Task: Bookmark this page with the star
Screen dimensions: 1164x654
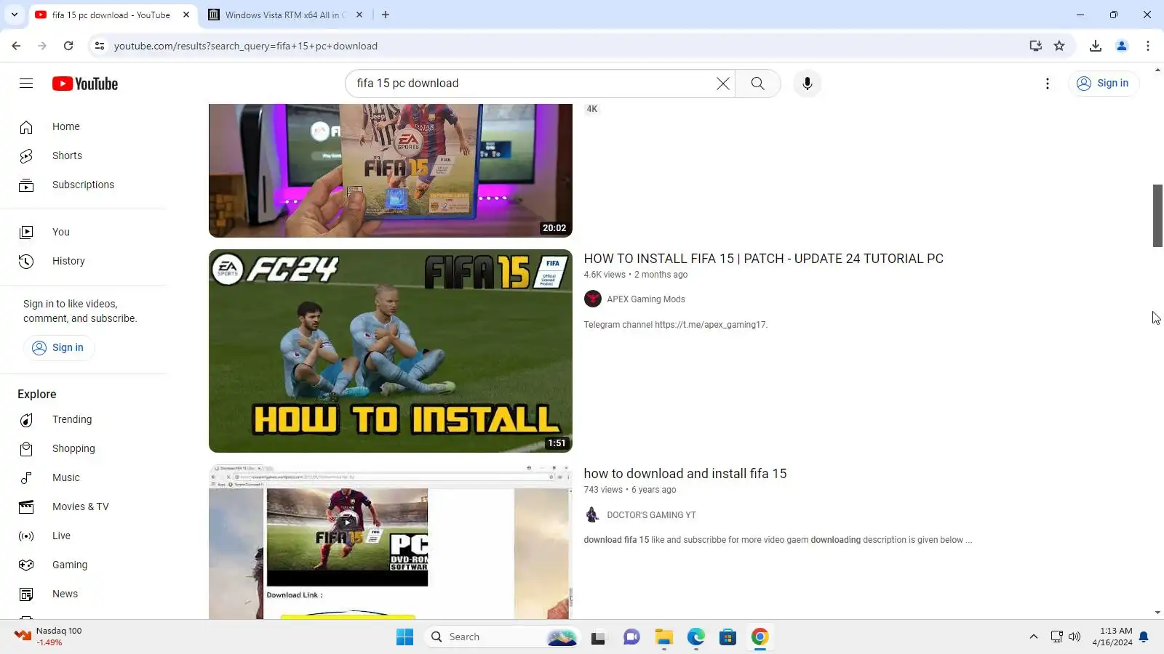Action: tap(1059, 46)
